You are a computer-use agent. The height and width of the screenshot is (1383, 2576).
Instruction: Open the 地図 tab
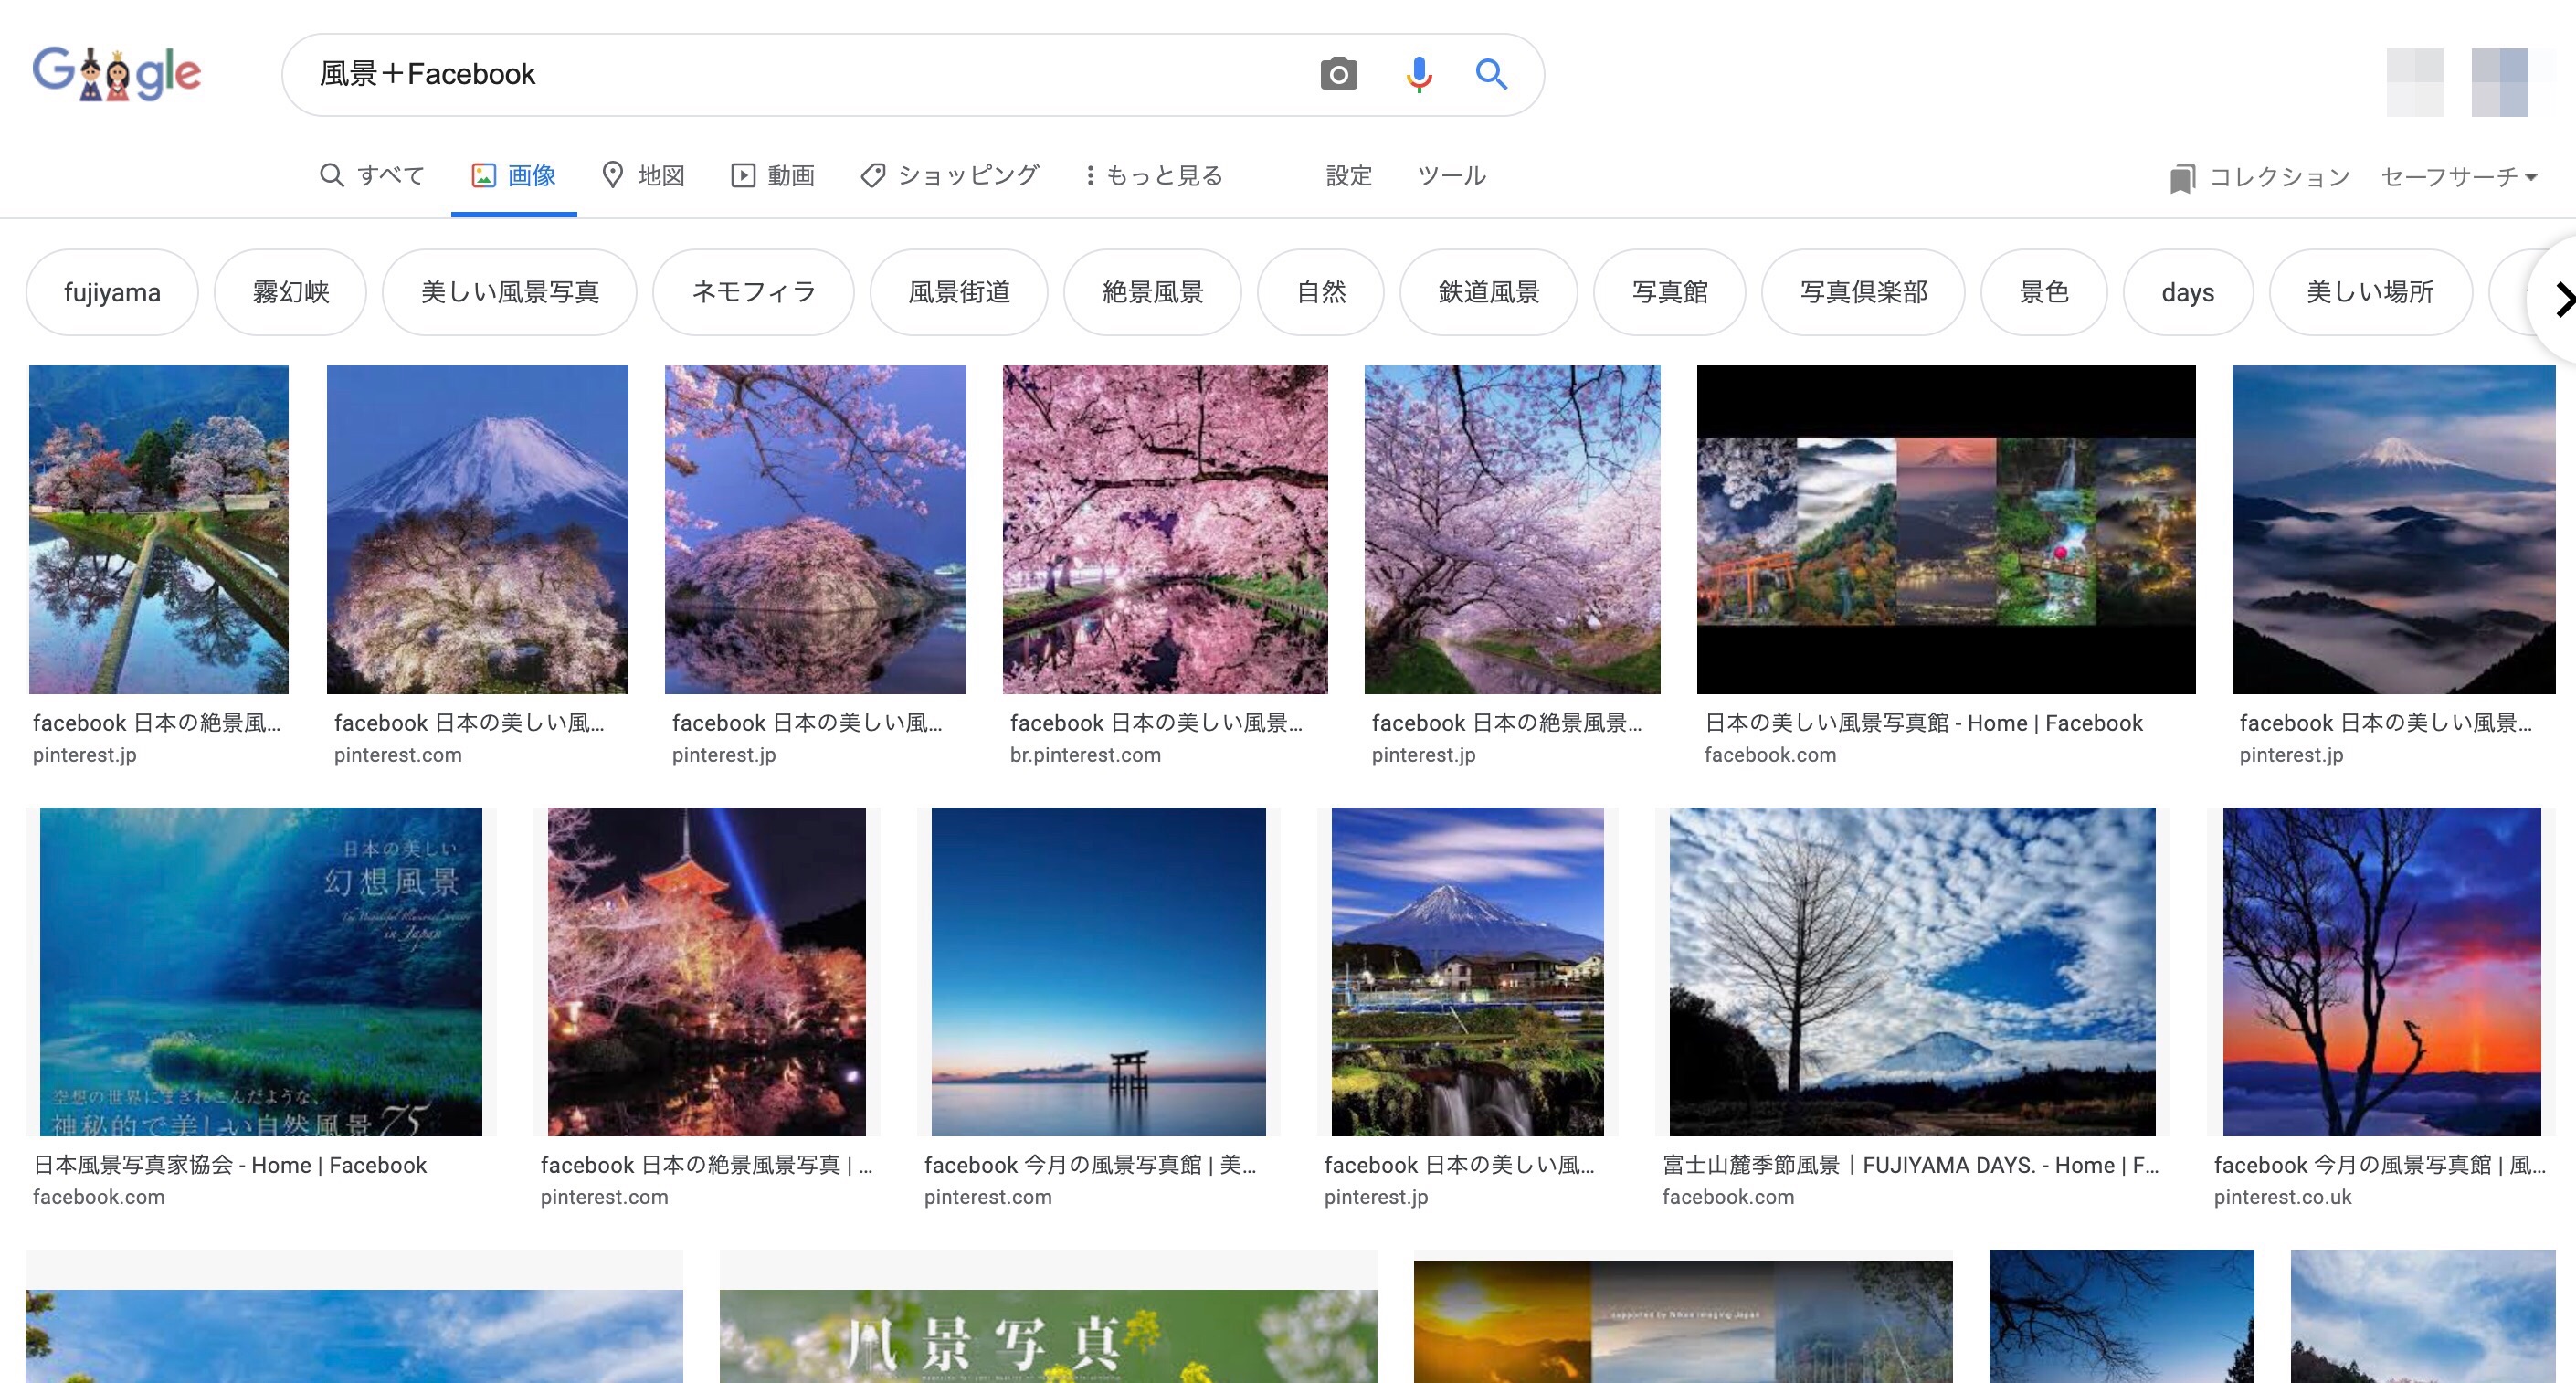pyautogui.click(x=643, y=176)
